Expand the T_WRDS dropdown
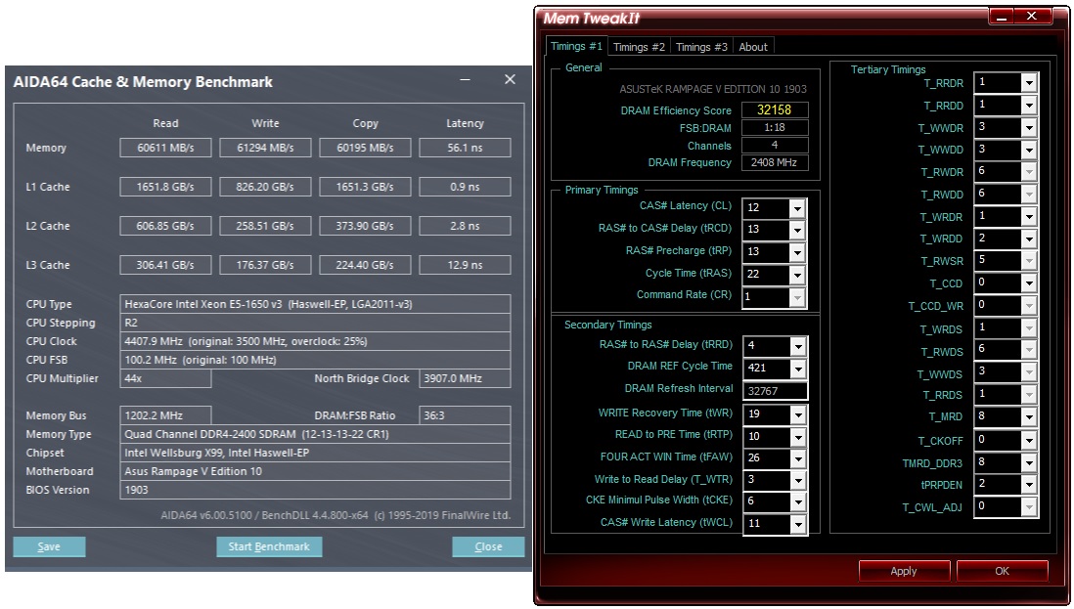Image resolution: width=1074 pixels, height=609 pixels. click(x=1029, y=328)
